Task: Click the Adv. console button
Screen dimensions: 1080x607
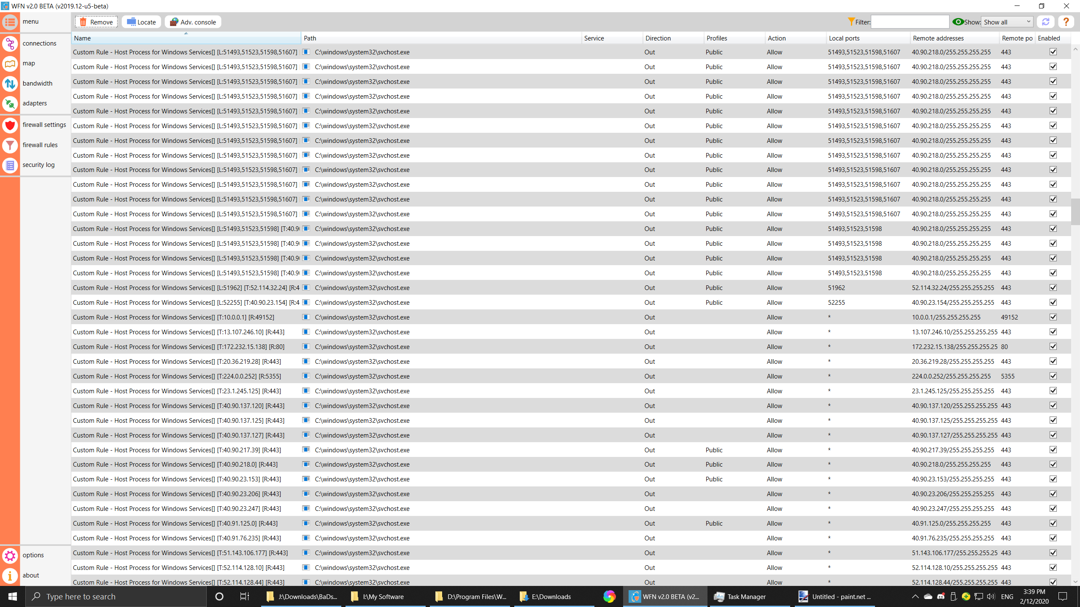Action: 193,22
